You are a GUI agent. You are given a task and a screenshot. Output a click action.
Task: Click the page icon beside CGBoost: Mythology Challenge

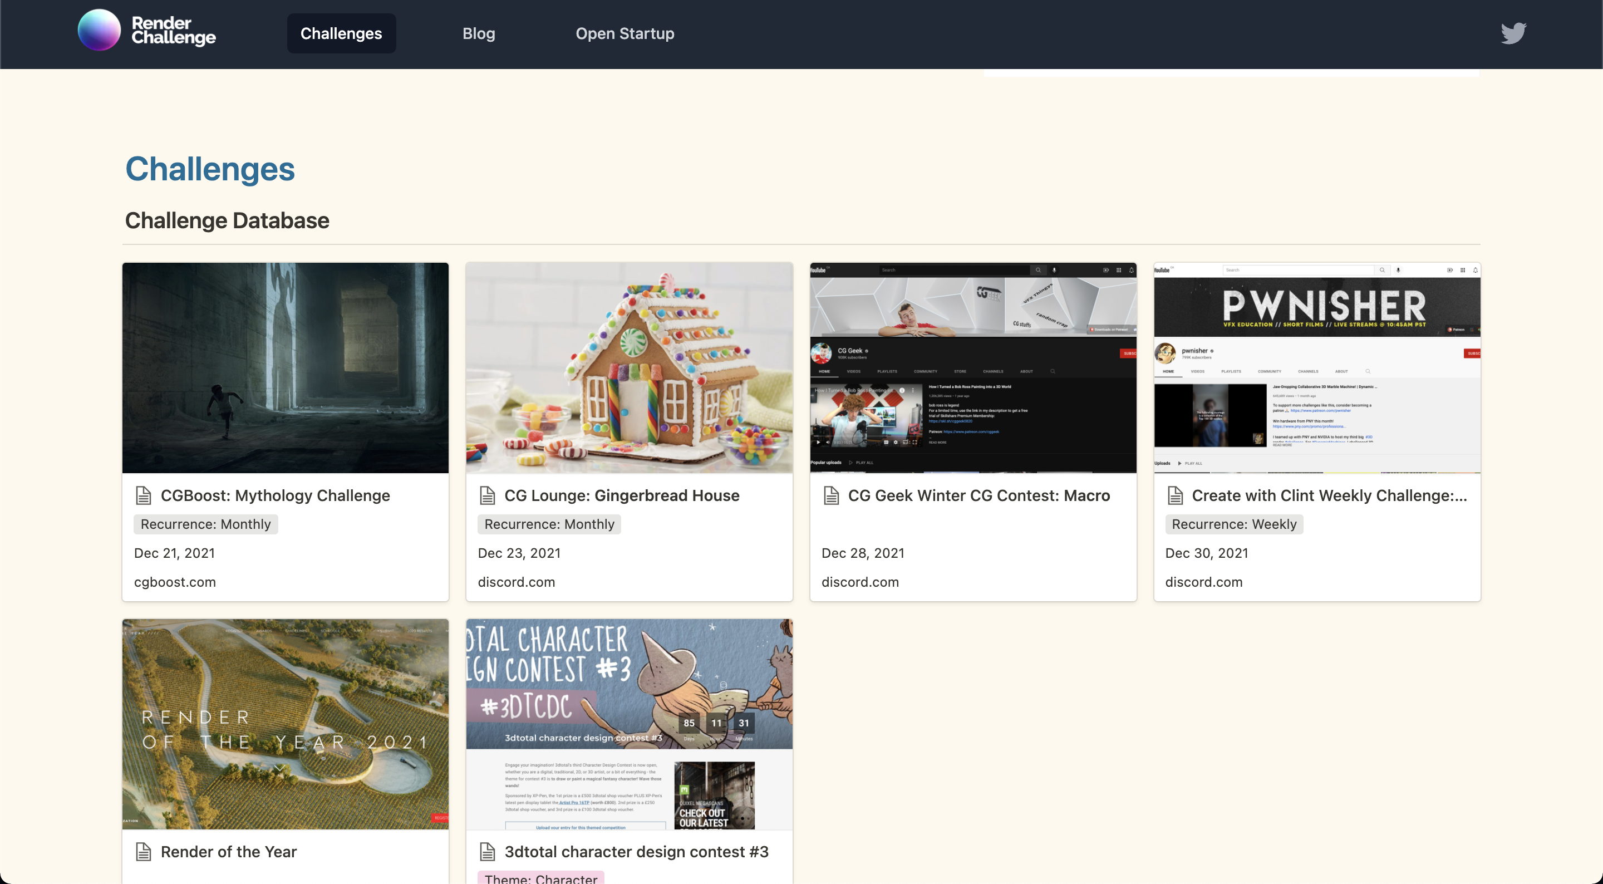point(144,495)
